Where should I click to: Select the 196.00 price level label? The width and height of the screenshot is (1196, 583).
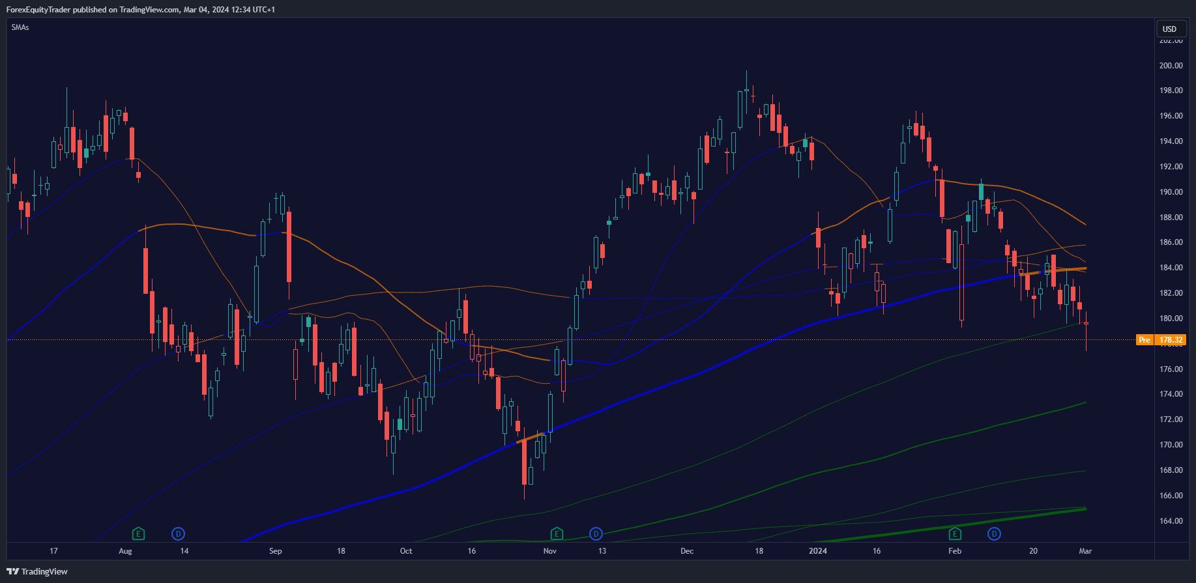(x=1171, y=116)
